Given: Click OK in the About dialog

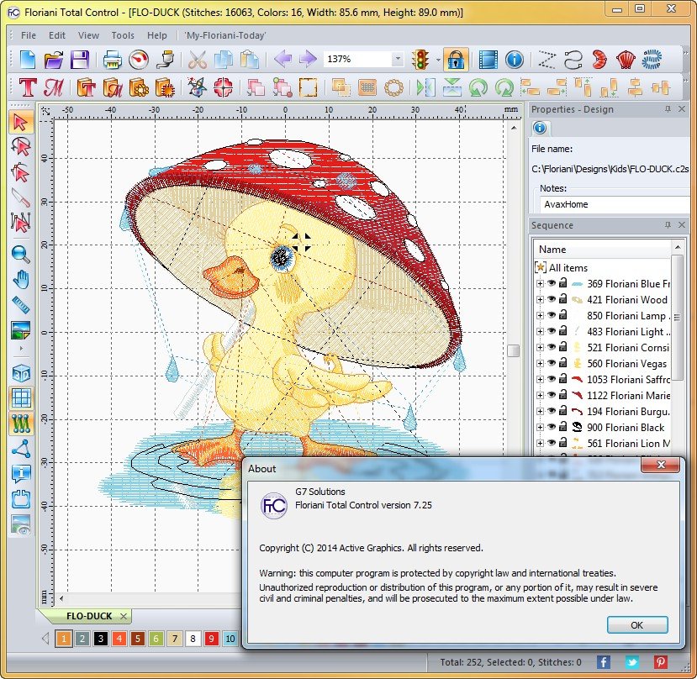Looking at the screenshot, I should coord(637,624).
